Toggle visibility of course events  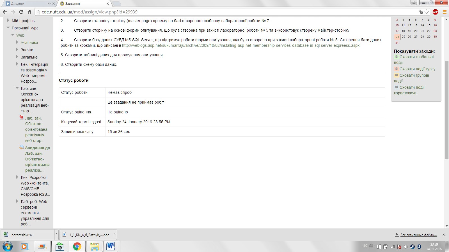(397, 69)
